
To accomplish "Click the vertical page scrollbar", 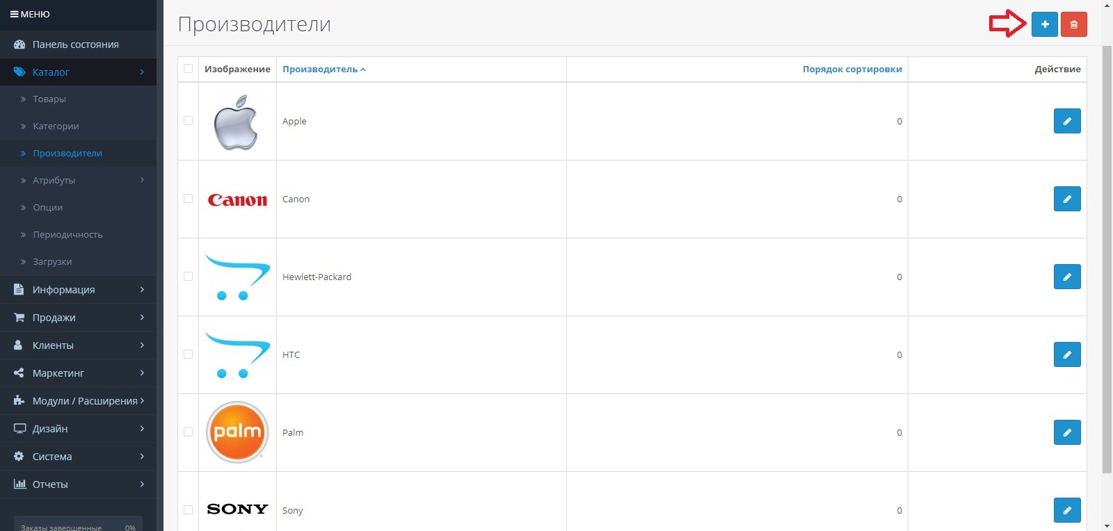I will tap(1107, 257).
